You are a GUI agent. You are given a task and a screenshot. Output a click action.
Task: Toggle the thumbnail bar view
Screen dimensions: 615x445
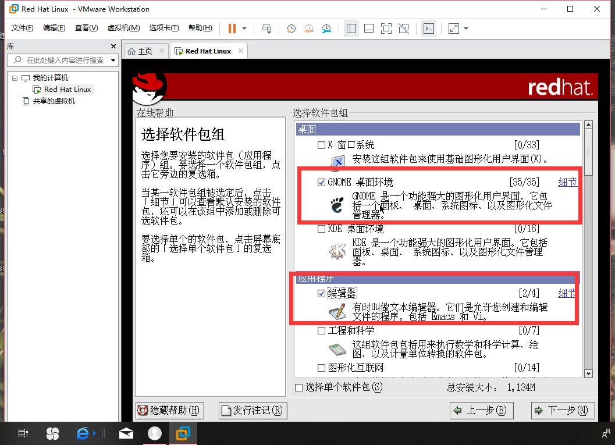[369, 29]
